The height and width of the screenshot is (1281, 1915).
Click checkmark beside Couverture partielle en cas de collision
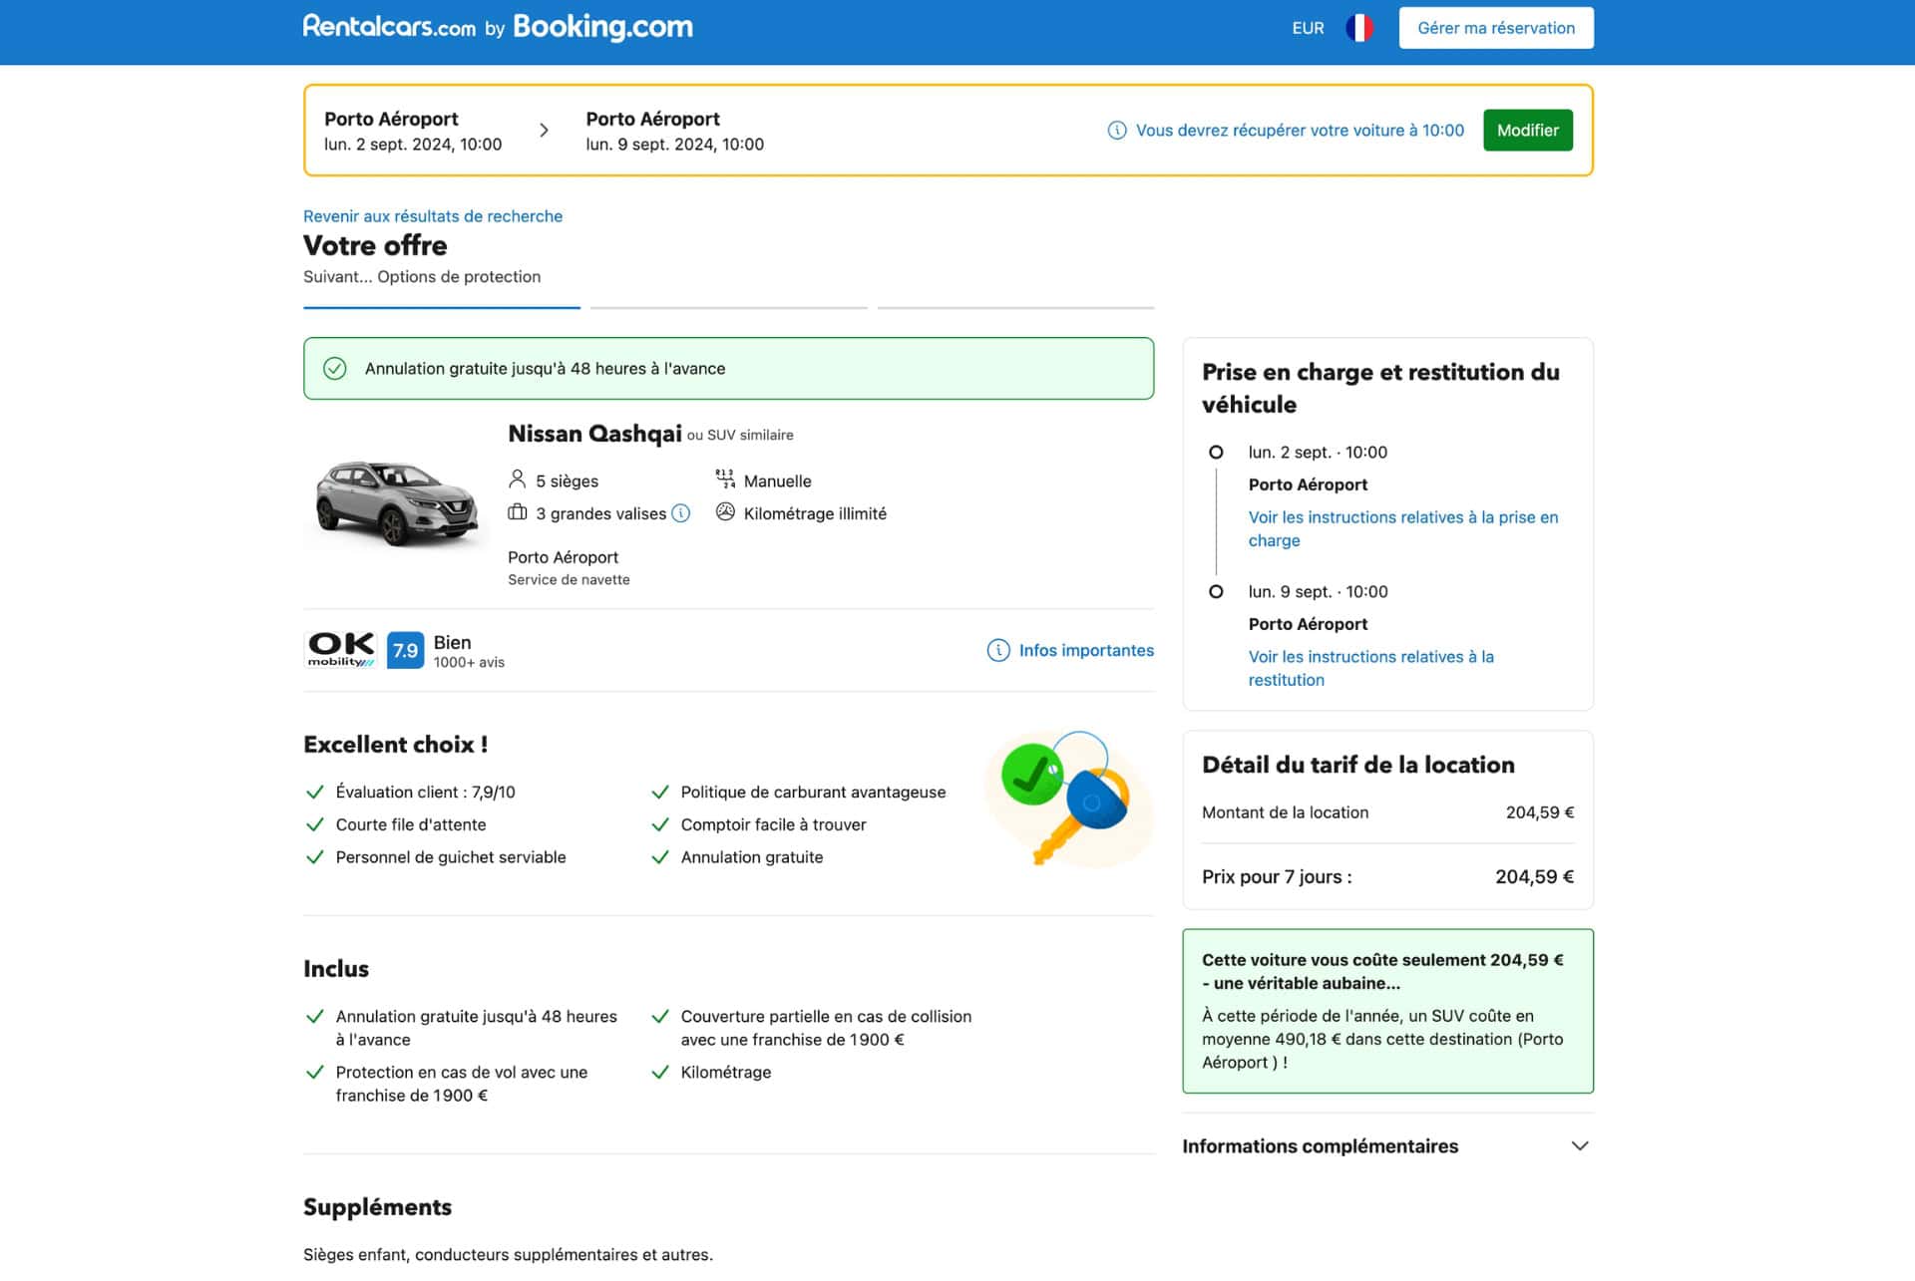click(x=660, y=1017)
